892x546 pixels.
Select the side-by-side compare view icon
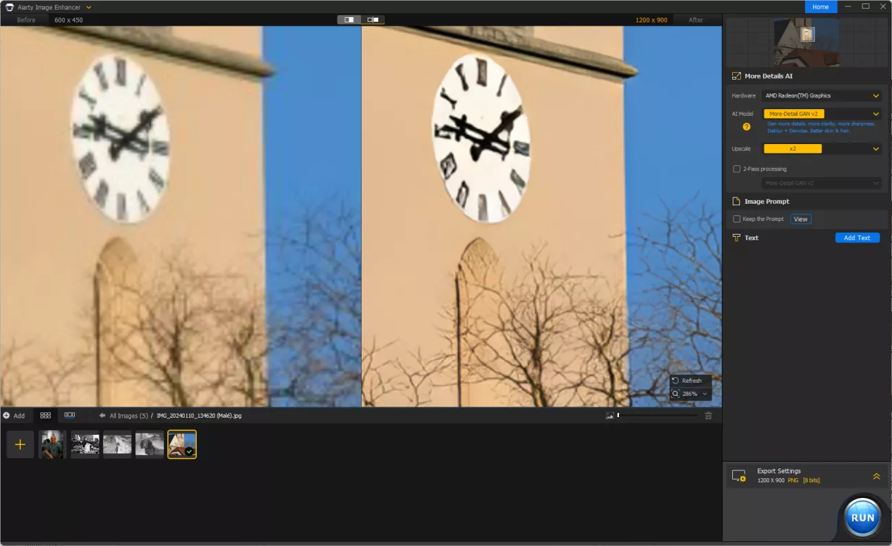tap(373, 20)
